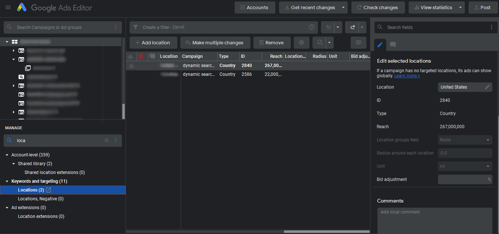This screenshot has width=499, height=234.
Task: Switch to the Edit pencil tab
Action: (x=380, y=45)
